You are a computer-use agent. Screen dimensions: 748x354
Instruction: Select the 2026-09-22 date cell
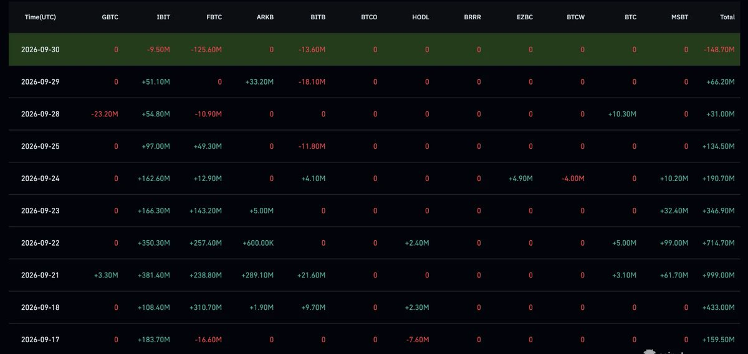pos(39,243)
